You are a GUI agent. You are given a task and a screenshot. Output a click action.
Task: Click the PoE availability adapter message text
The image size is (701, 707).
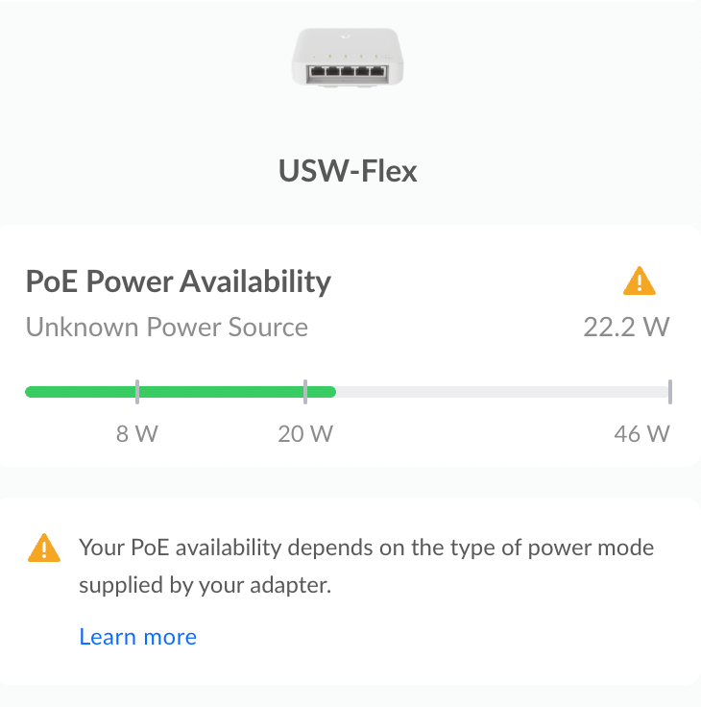(366, 567)
